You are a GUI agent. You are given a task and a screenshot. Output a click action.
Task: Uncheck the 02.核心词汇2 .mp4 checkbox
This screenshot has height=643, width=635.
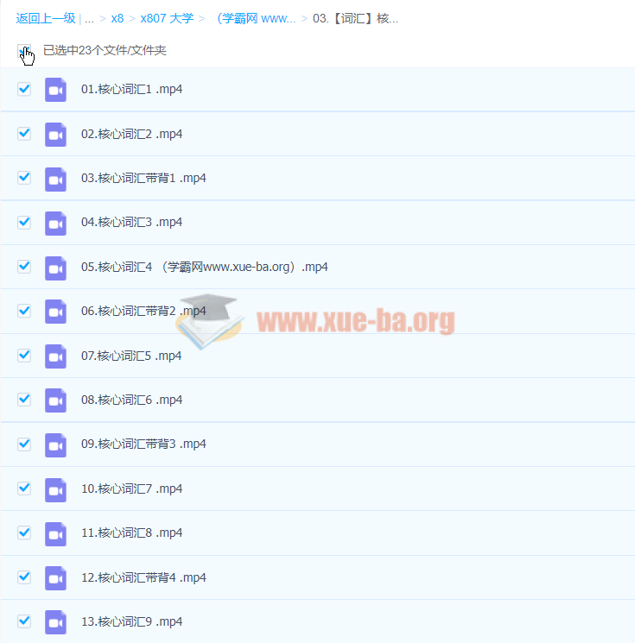click(x=24, y=134)
